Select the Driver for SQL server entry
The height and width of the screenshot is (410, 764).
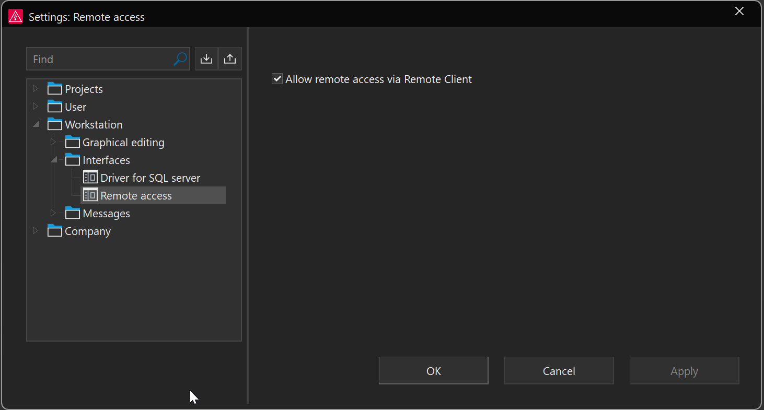click(151, 178)
